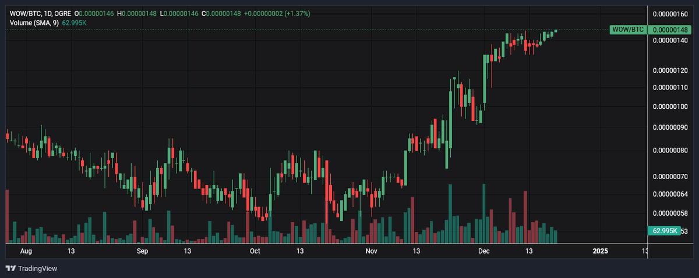This screenshot has width=699, height=278.
Task: Click the Oct date on time axis
Action: (x=255, y=251)
